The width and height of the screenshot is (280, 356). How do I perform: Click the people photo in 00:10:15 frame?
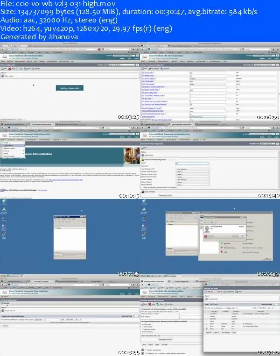pyautogui.click(x=132, y=156)
